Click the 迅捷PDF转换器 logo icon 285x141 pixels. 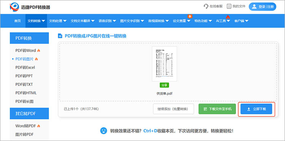coord(14,7)
